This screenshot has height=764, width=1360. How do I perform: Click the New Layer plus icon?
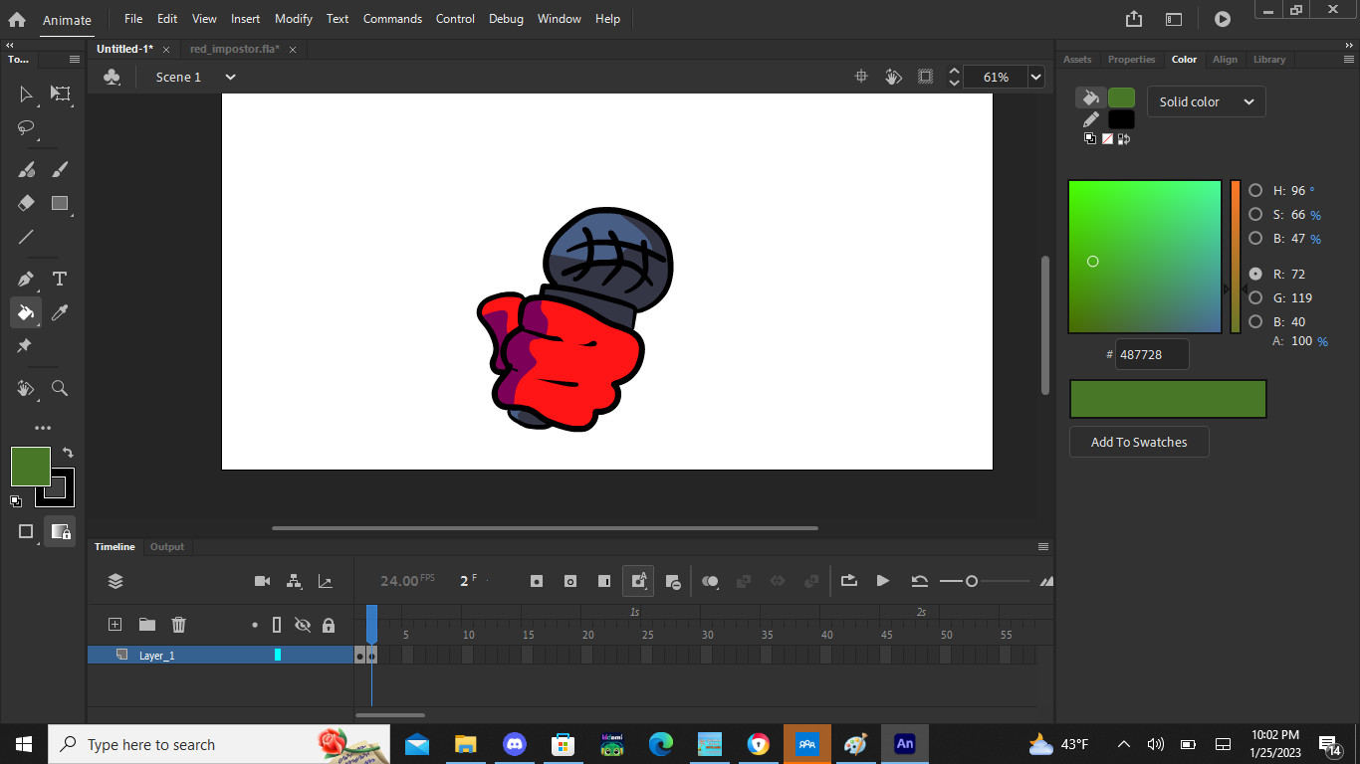click(114, 625)
